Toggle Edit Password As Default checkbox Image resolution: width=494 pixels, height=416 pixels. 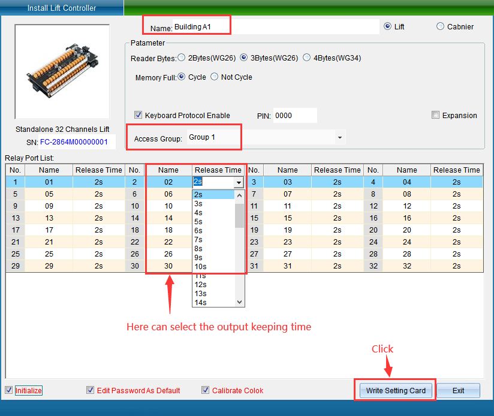(91, 390)
